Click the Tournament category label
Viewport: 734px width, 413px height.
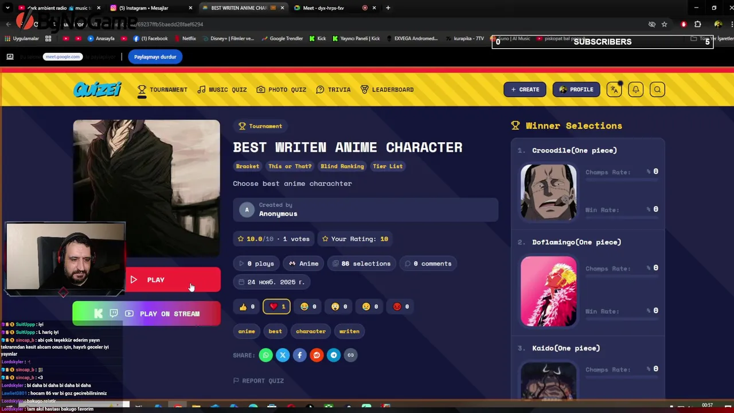point(260,126)
